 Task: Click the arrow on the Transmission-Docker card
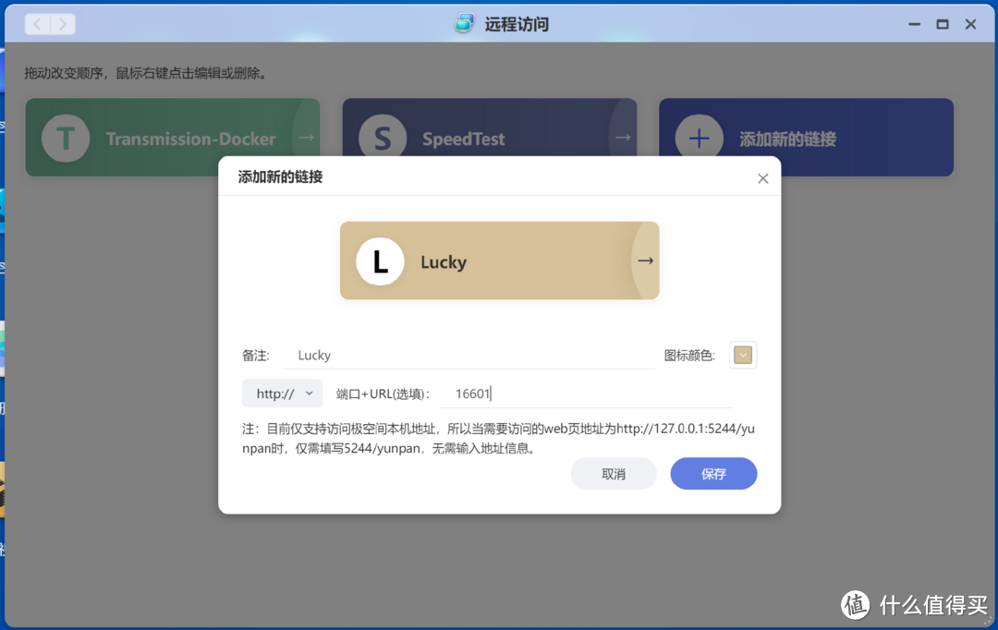(305, 137)
